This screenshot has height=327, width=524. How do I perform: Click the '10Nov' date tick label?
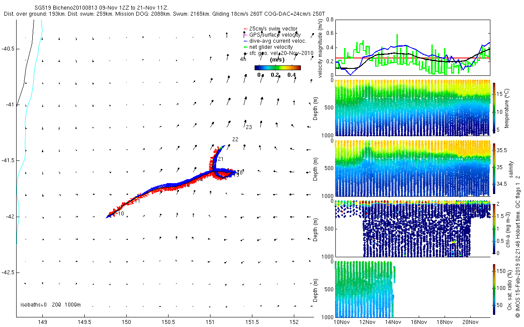click(341, 323)
